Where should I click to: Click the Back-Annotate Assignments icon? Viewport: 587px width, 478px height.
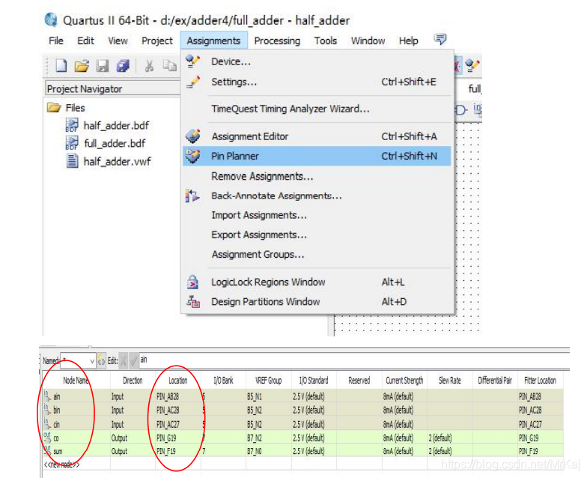192,196
